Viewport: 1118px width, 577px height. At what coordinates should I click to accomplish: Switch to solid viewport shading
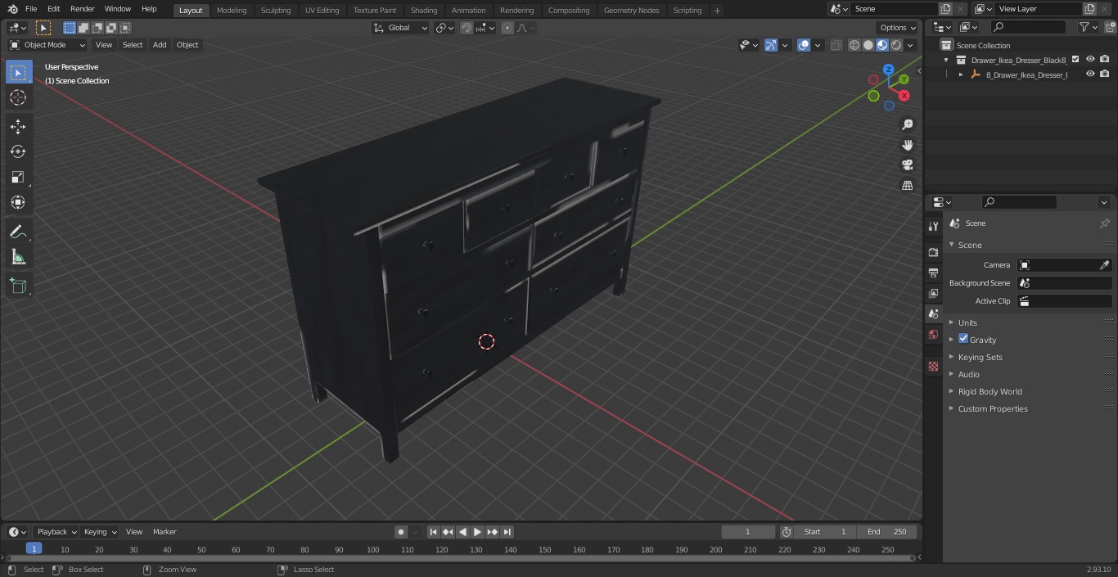(x=868, y=45)
